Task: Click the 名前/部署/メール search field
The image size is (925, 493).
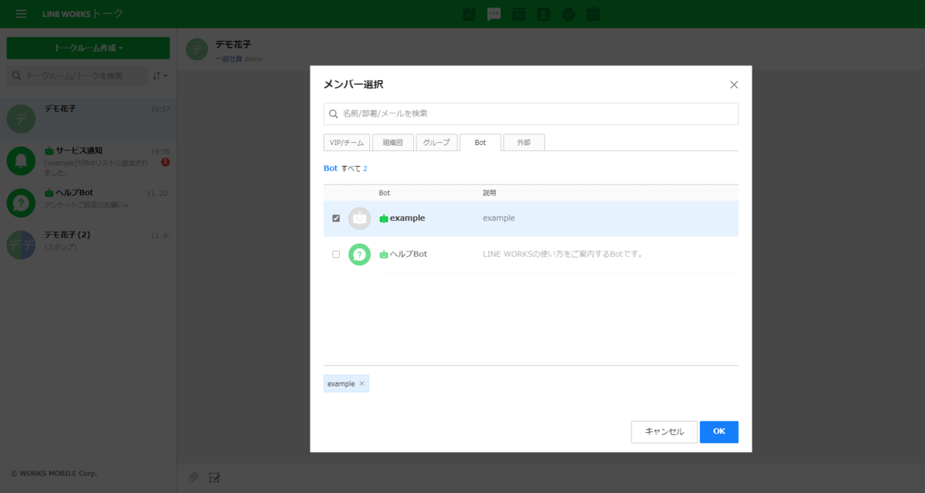Action: click(x=530, y=113)
